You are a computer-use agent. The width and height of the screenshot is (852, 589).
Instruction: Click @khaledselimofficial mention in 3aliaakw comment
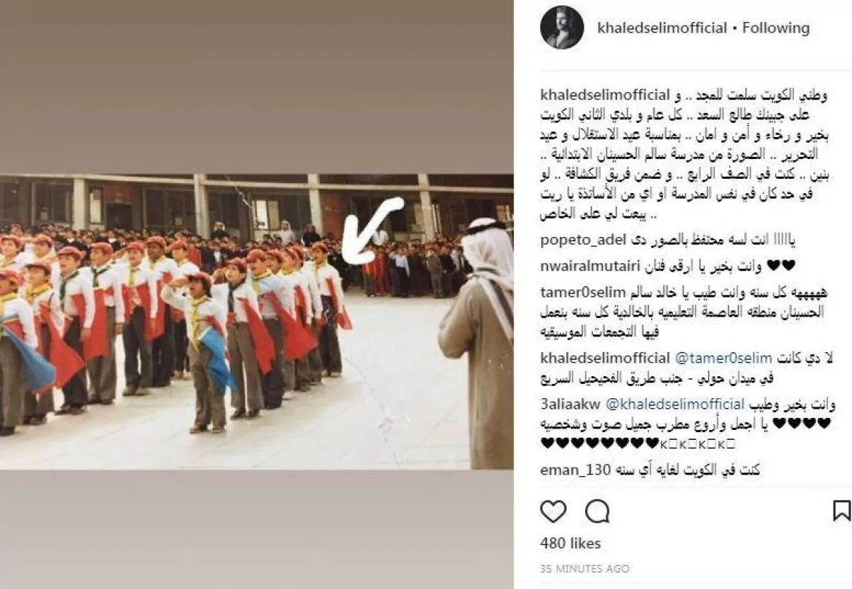tap(662, 404)
